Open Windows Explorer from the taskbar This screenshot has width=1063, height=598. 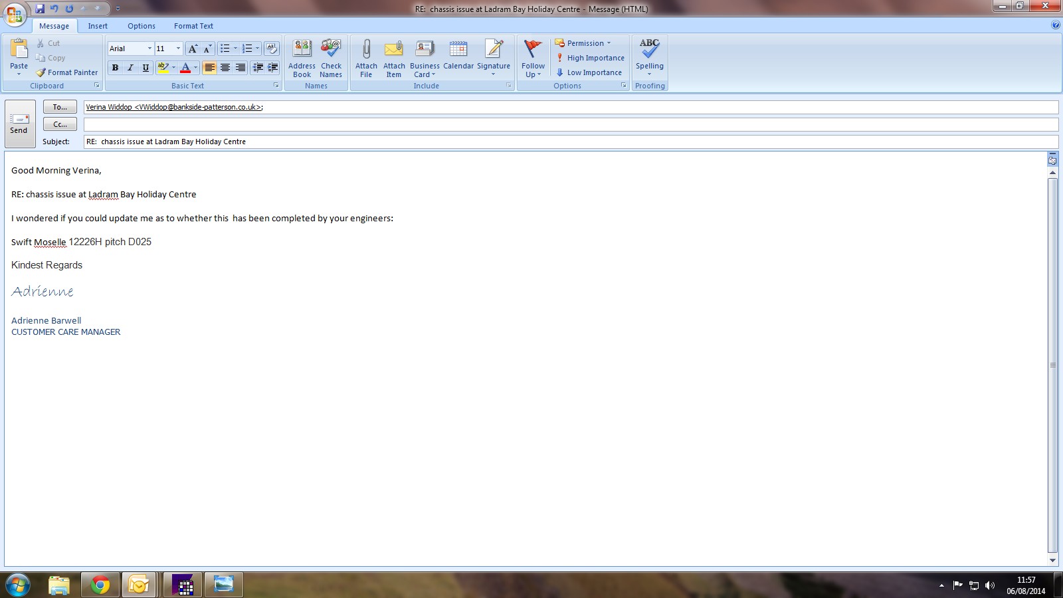59,585
